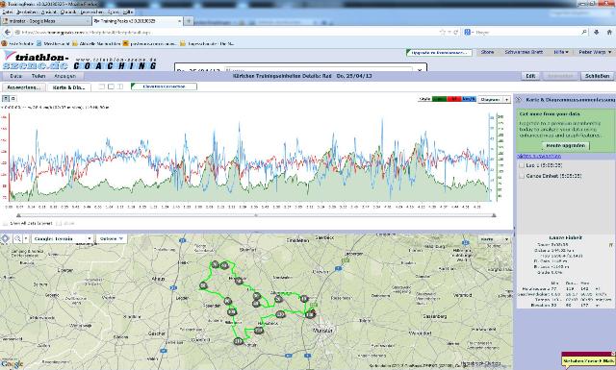Tick the Ganze Einheit checkbox

522,176
